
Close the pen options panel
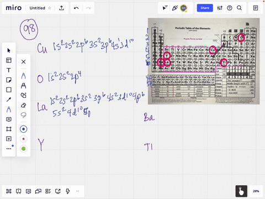pyautogui.click(x=23, y=61)
